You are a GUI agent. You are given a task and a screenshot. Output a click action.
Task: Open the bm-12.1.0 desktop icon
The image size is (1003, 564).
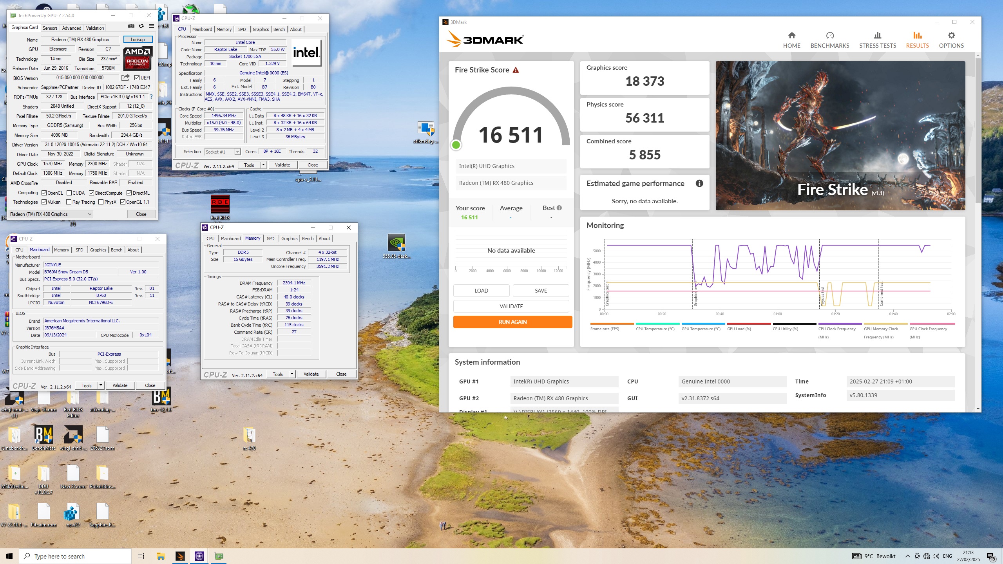[161, 399]
